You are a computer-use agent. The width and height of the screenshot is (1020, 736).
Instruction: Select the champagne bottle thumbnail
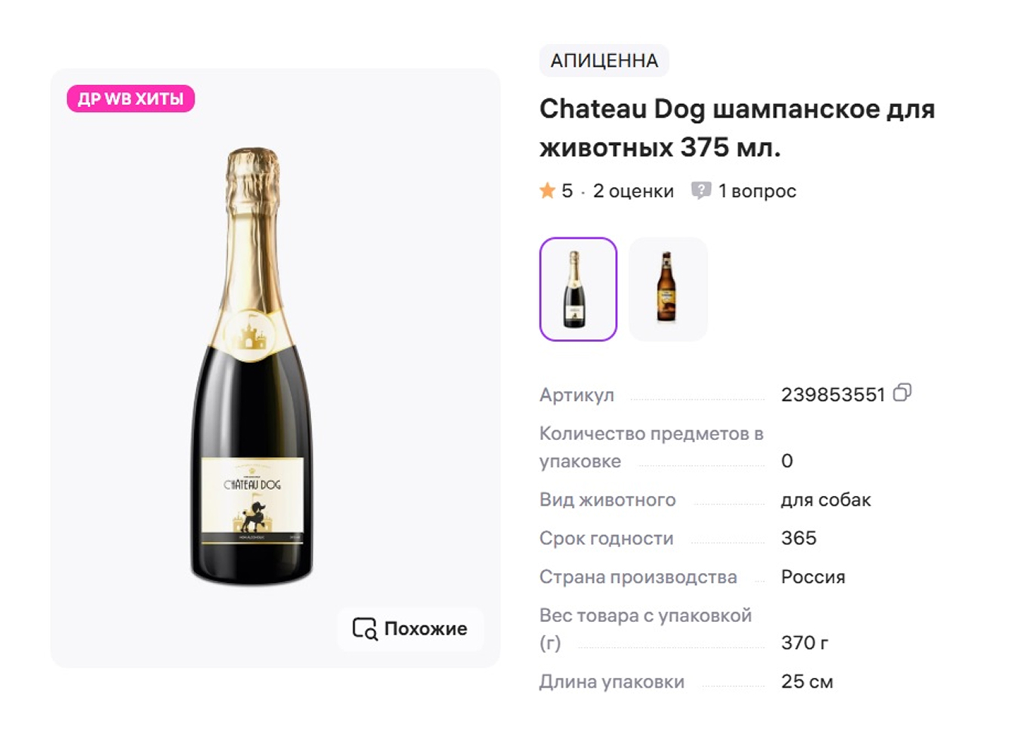coord(578,289)
